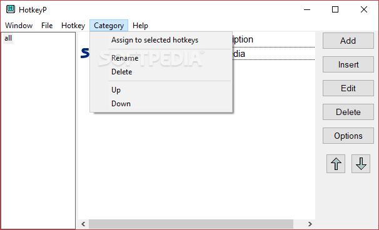Open the Window menu
This screenshot has width=379, height=230.
(19, 26)
